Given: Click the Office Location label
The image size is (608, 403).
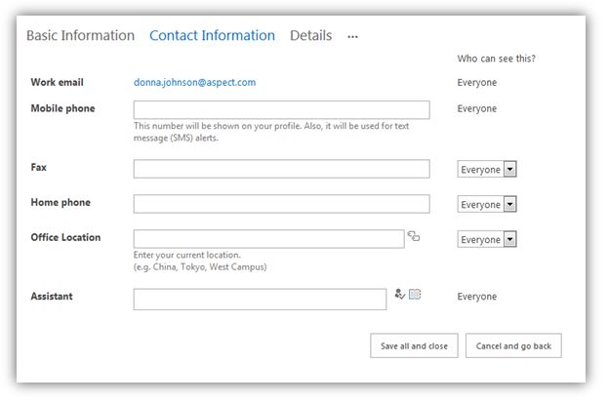Looking at the screenshot, I should point(65,237).
